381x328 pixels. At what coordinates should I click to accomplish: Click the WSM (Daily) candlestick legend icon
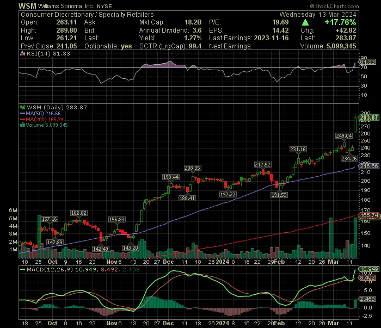click(x=23, y=107)
